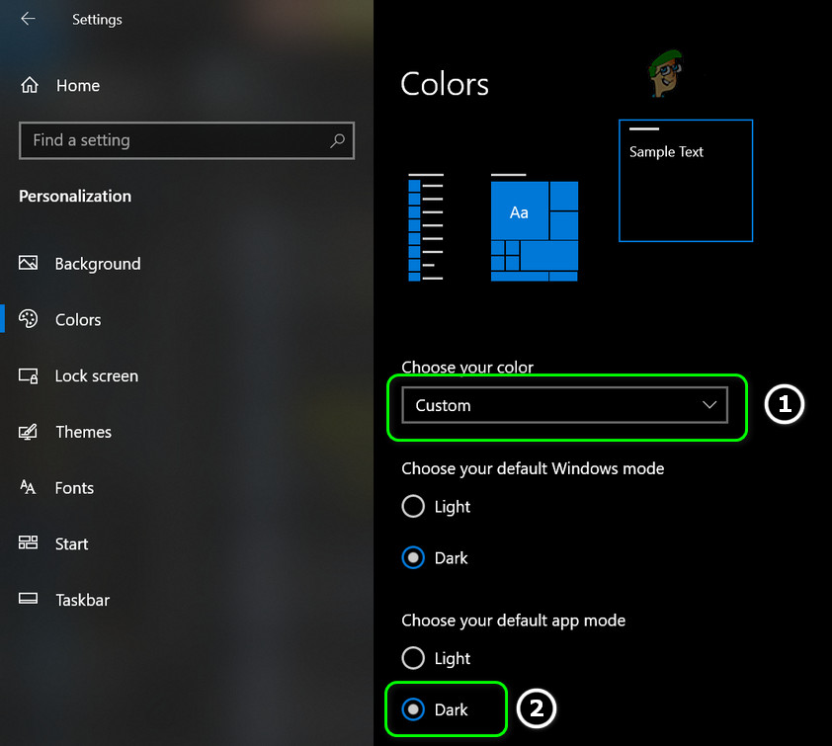Click the 'Choose your default app mode' label

514,621
